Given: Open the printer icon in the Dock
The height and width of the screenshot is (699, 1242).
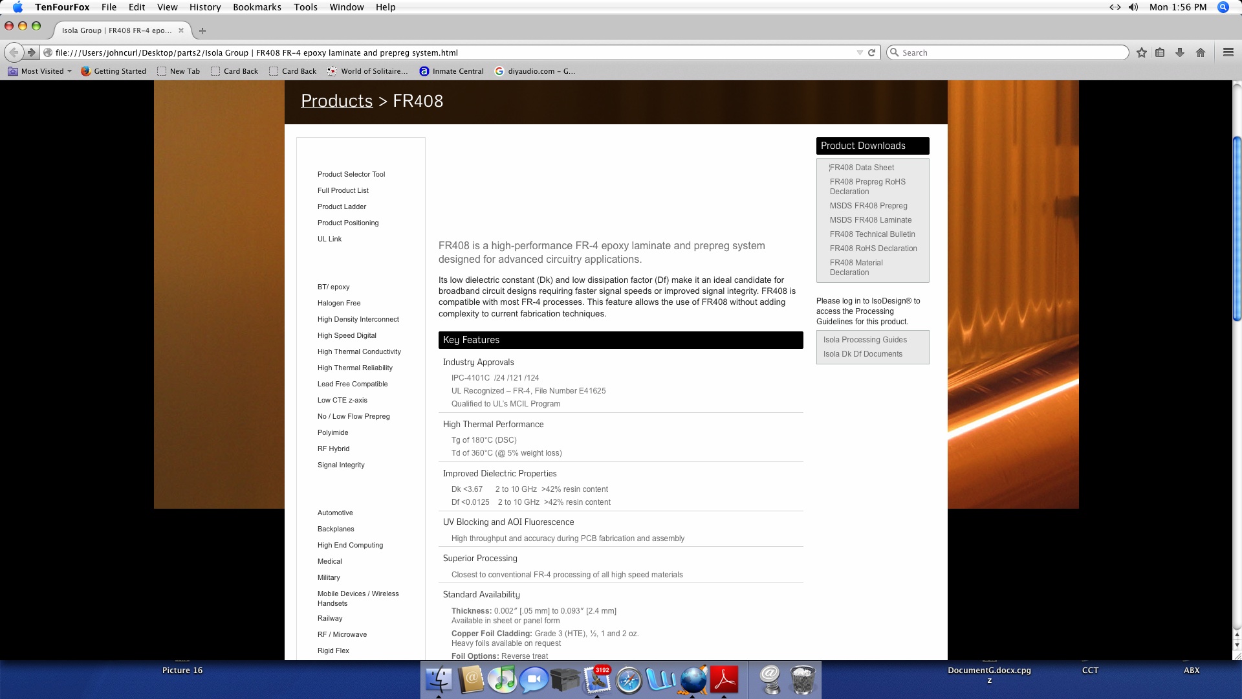Looking at the screenshot, I should (565, 680).
